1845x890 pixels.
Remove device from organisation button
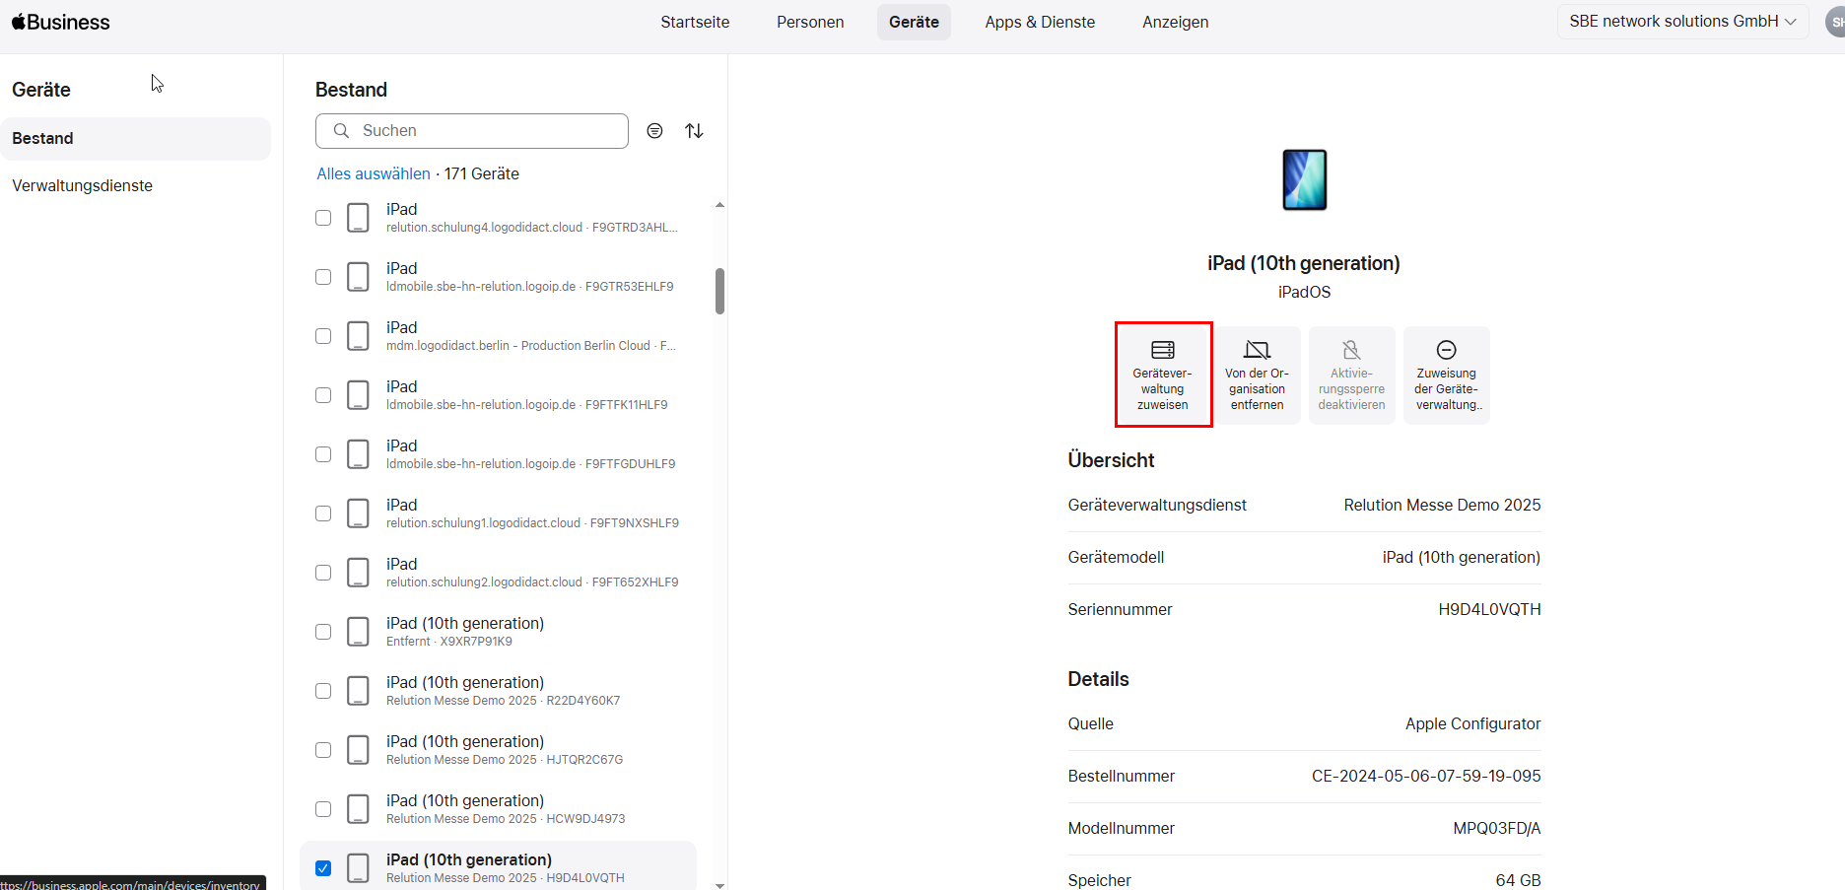point(1258,376)
